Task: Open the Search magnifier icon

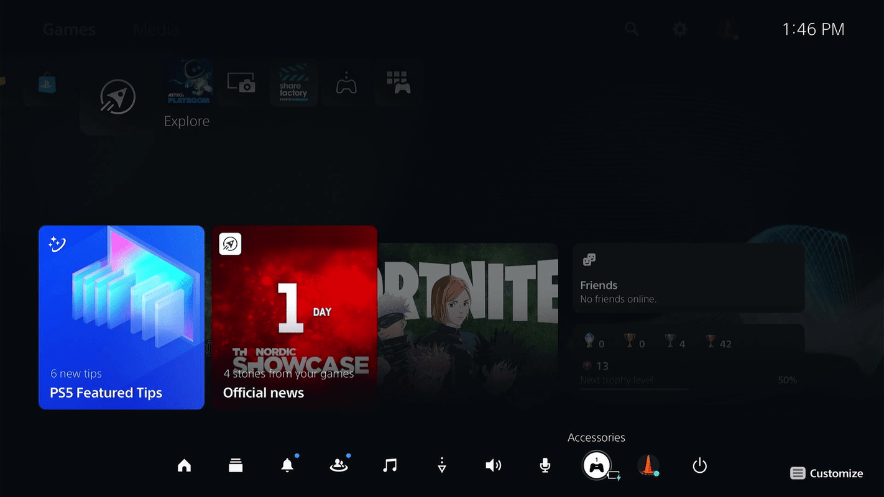Action: point(632,29)
